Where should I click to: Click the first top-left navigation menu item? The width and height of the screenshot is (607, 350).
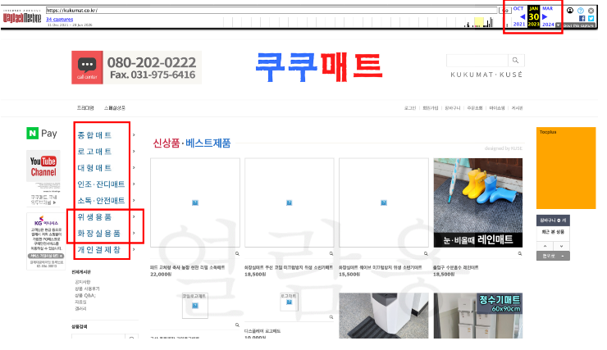pyautogui.click(x=85, y=108)
